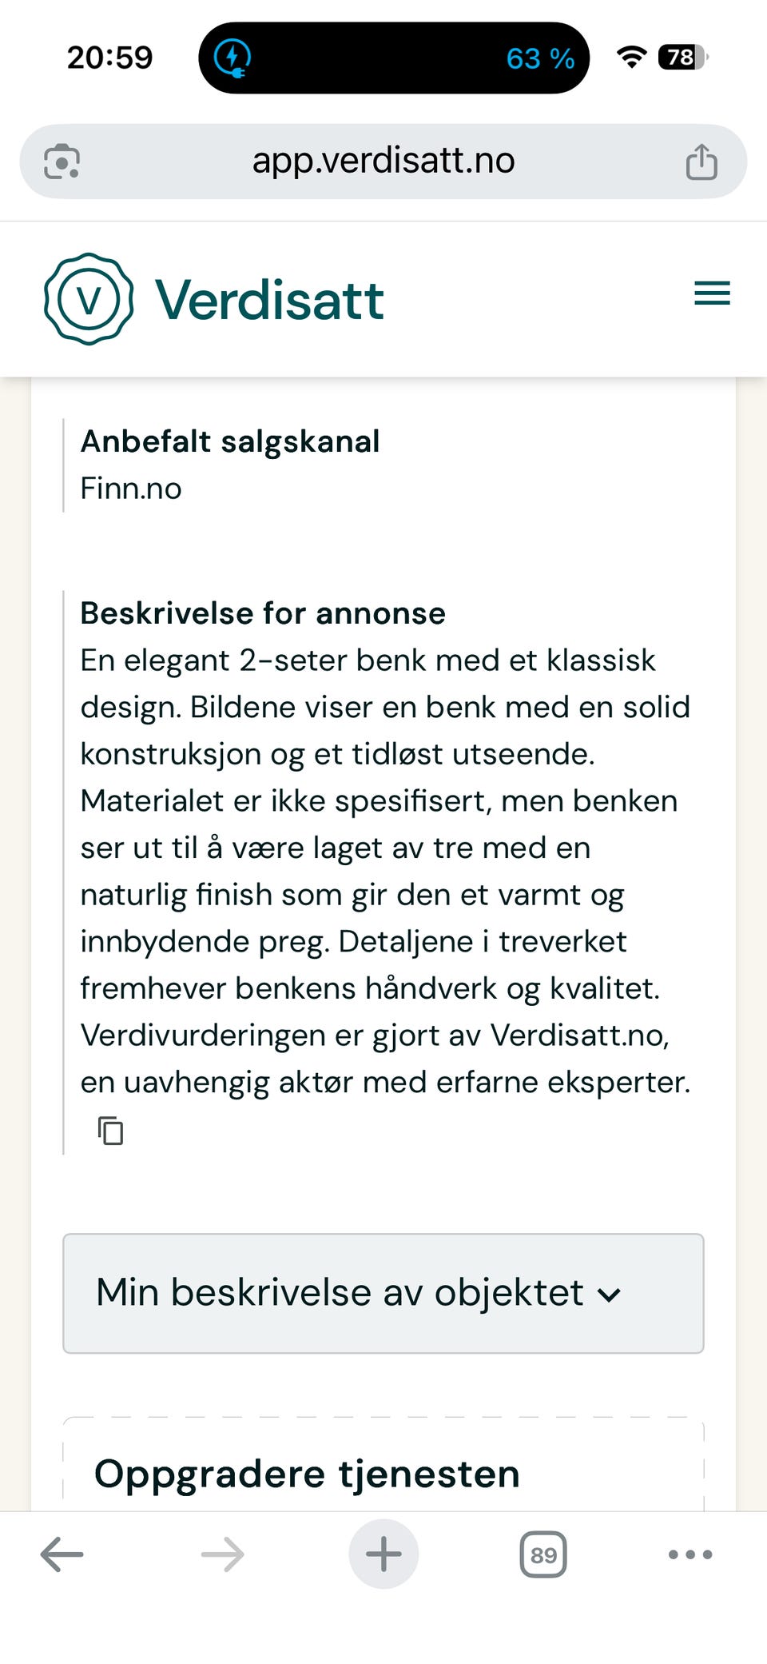Viewport: 767px width, 1664px height.
Task: Tap the Anbefalt salgskanal heading
Action: click(230, 441)
